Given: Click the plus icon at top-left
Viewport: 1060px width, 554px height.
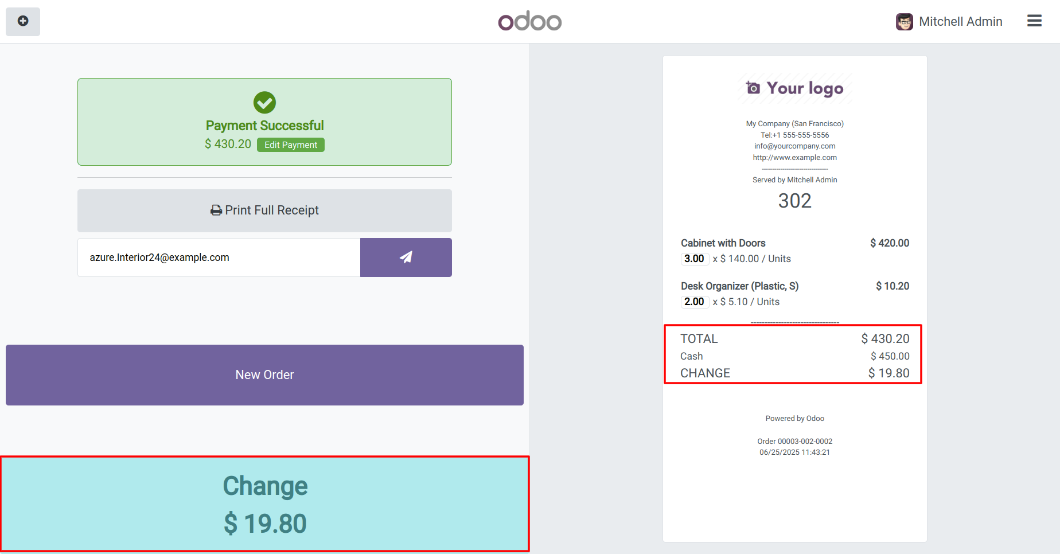Looking at the screenshot, I should [23, 21].
